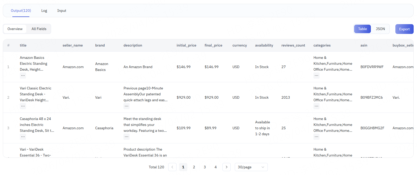Screen dimensions: 417x175
Task: Click the Casaphoria brand cell
Action: click(x=104, y=128)
